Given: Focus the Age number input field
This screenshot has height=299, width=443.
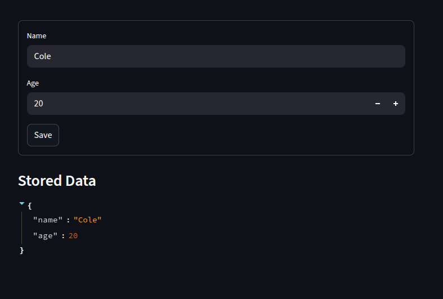Looking at the screenshot, I should [198, 104].
